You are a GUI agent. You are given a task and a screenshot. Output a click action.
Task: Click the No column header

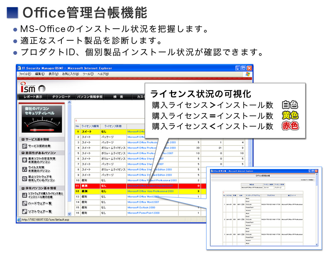point(77,126)
